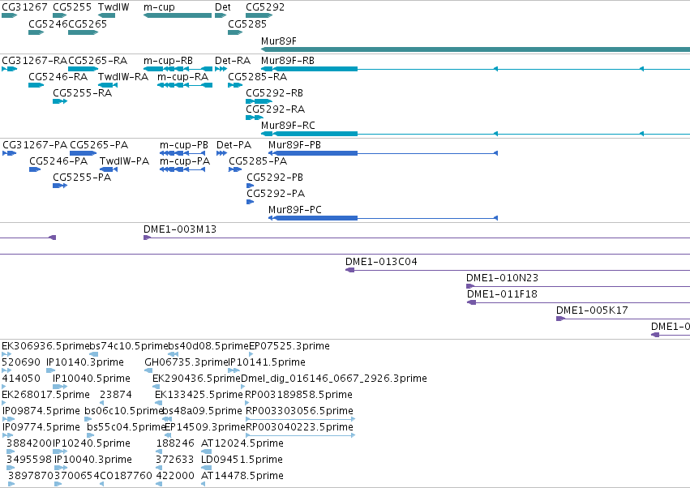The height and width of the screenshot is (488, 690).
Task: Click the CG5265 gene label
Action: (x=88, y=24)
